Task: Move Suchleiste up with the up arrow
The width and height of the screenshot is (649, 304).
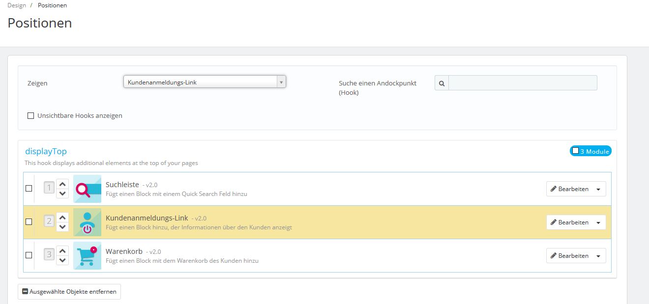Action: [x=62, y=184]
